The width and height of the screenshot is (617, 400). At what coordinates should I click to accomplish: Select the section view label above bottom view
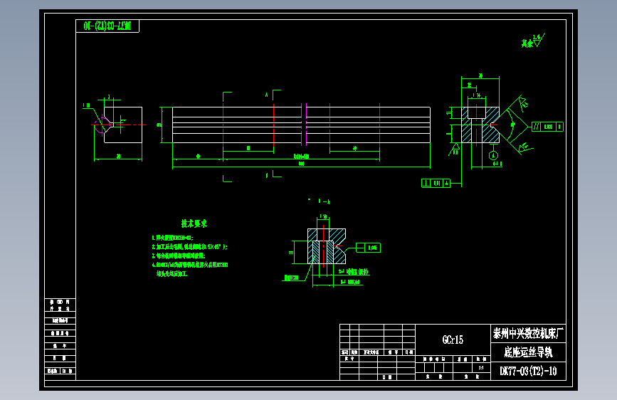click(324, 201)
